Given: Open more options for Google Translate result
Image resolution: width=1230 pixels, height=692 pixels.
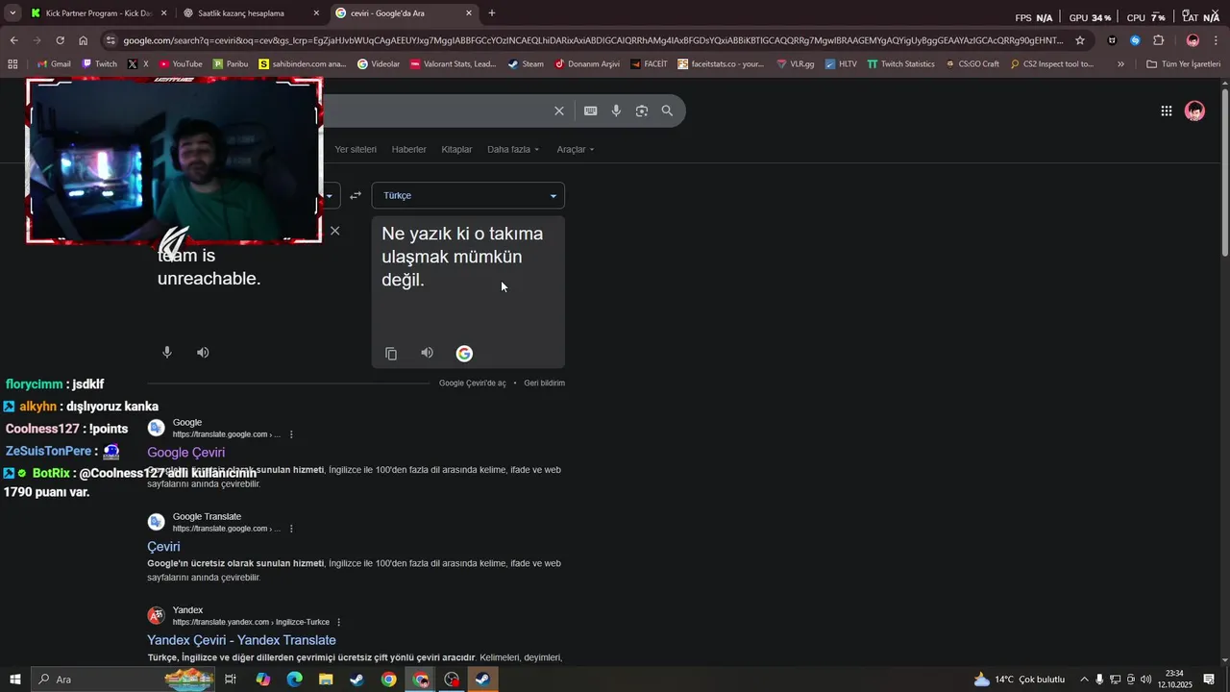Looking at the screenshot, I should point(291,529).
